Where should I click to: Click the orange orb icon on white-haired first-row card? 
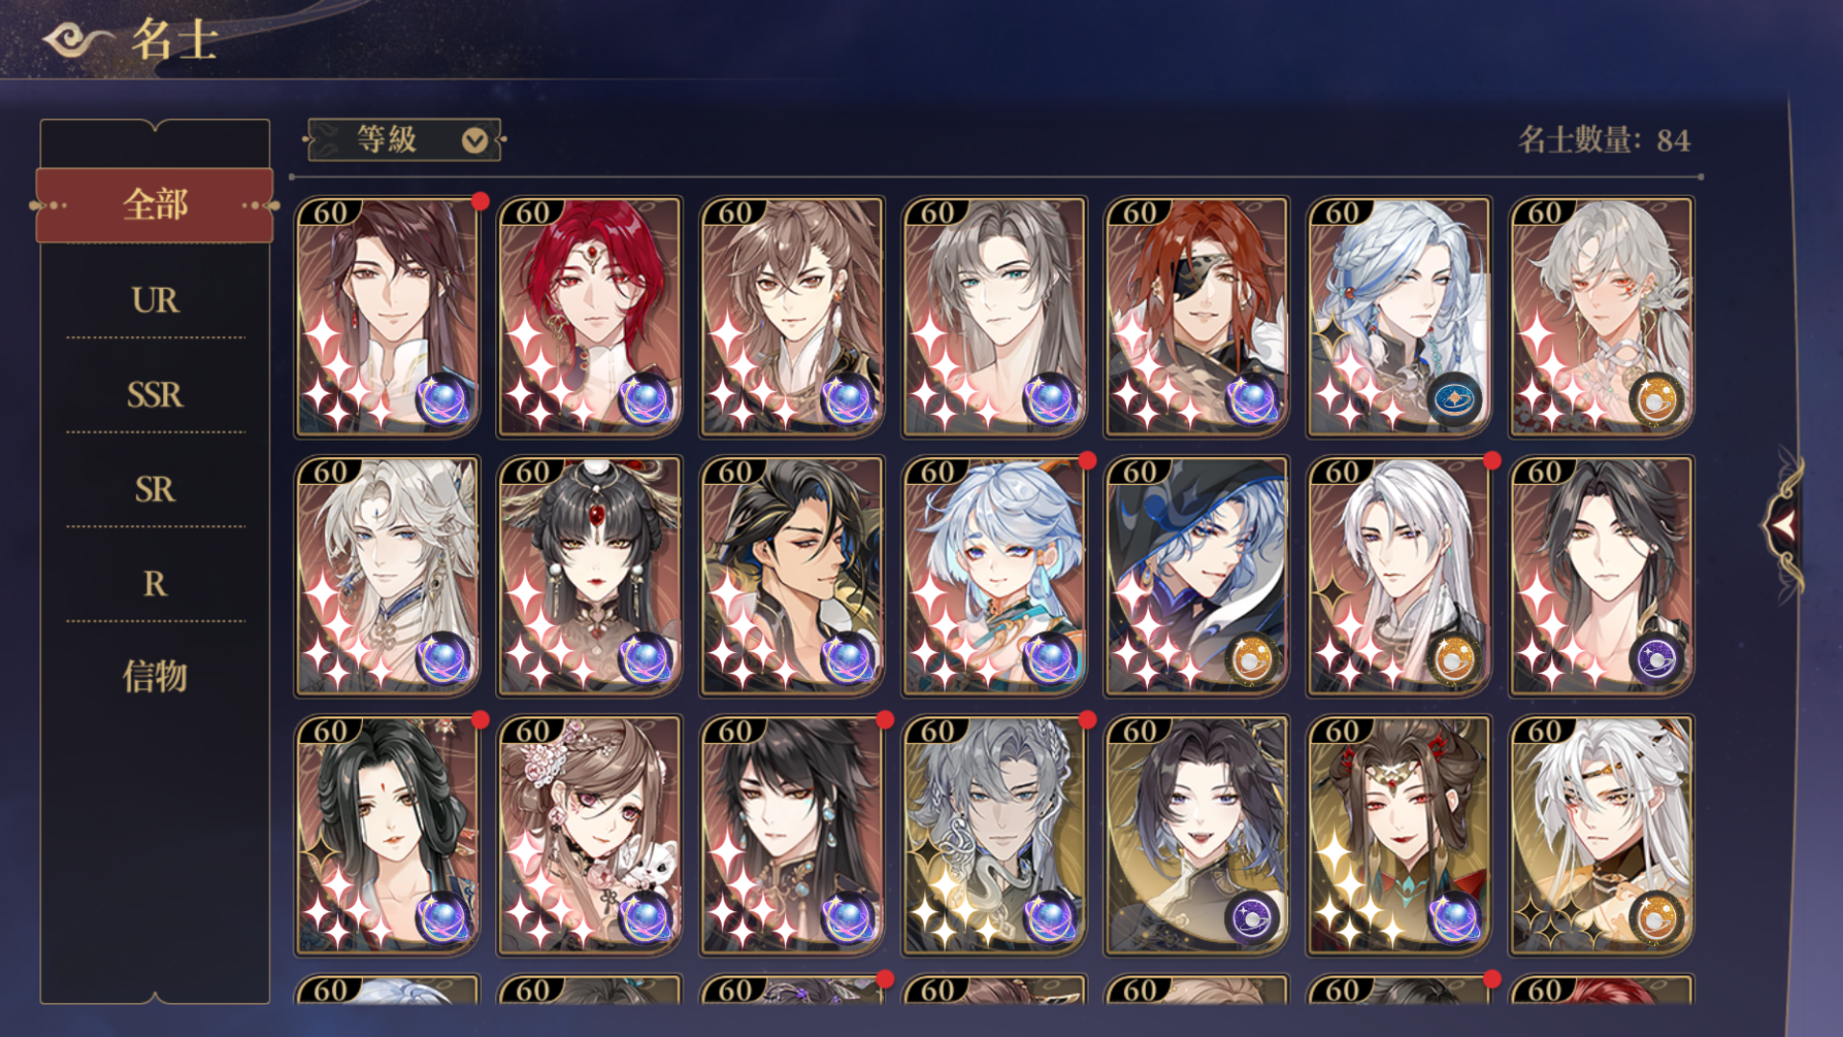click(1657, 398)
